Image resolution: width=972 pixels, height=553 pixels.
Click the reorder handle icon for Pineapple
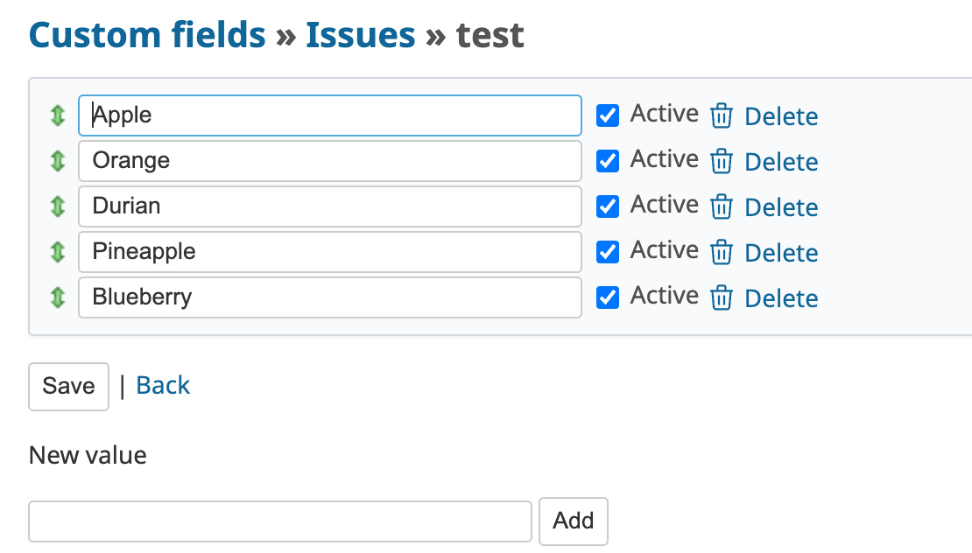58,252
